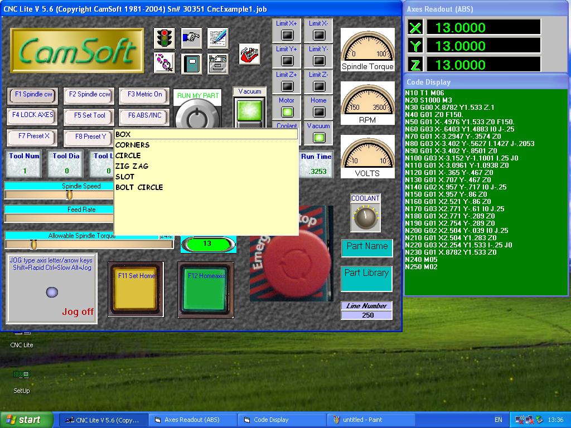The height and width of the screenshot is (428, 571).
Task: Click the F7 Preset X button
Action: [33, 137]
